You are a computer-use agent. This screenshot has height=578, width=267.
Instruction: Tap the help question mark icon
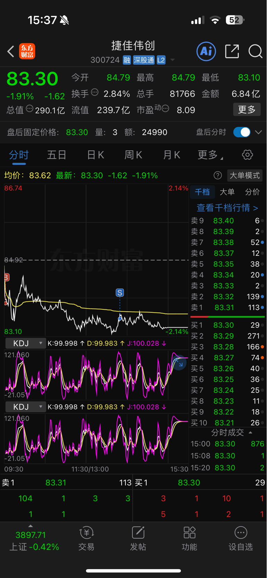click(218, 175)
